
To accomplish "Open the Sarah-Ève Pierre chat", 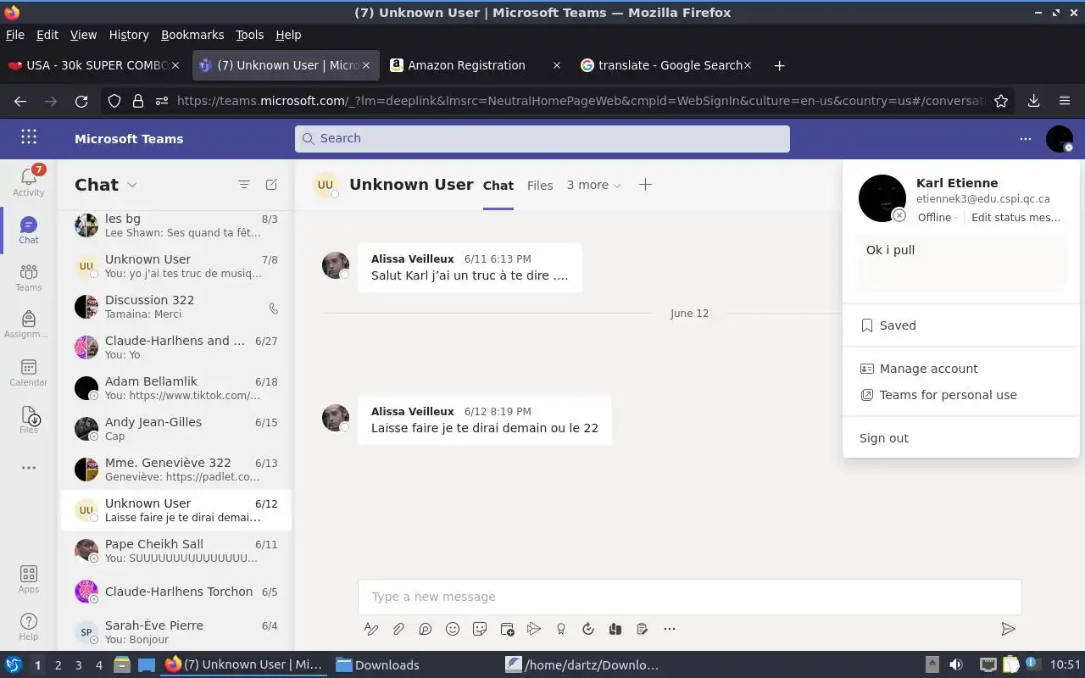I will [x=175, y=632].
